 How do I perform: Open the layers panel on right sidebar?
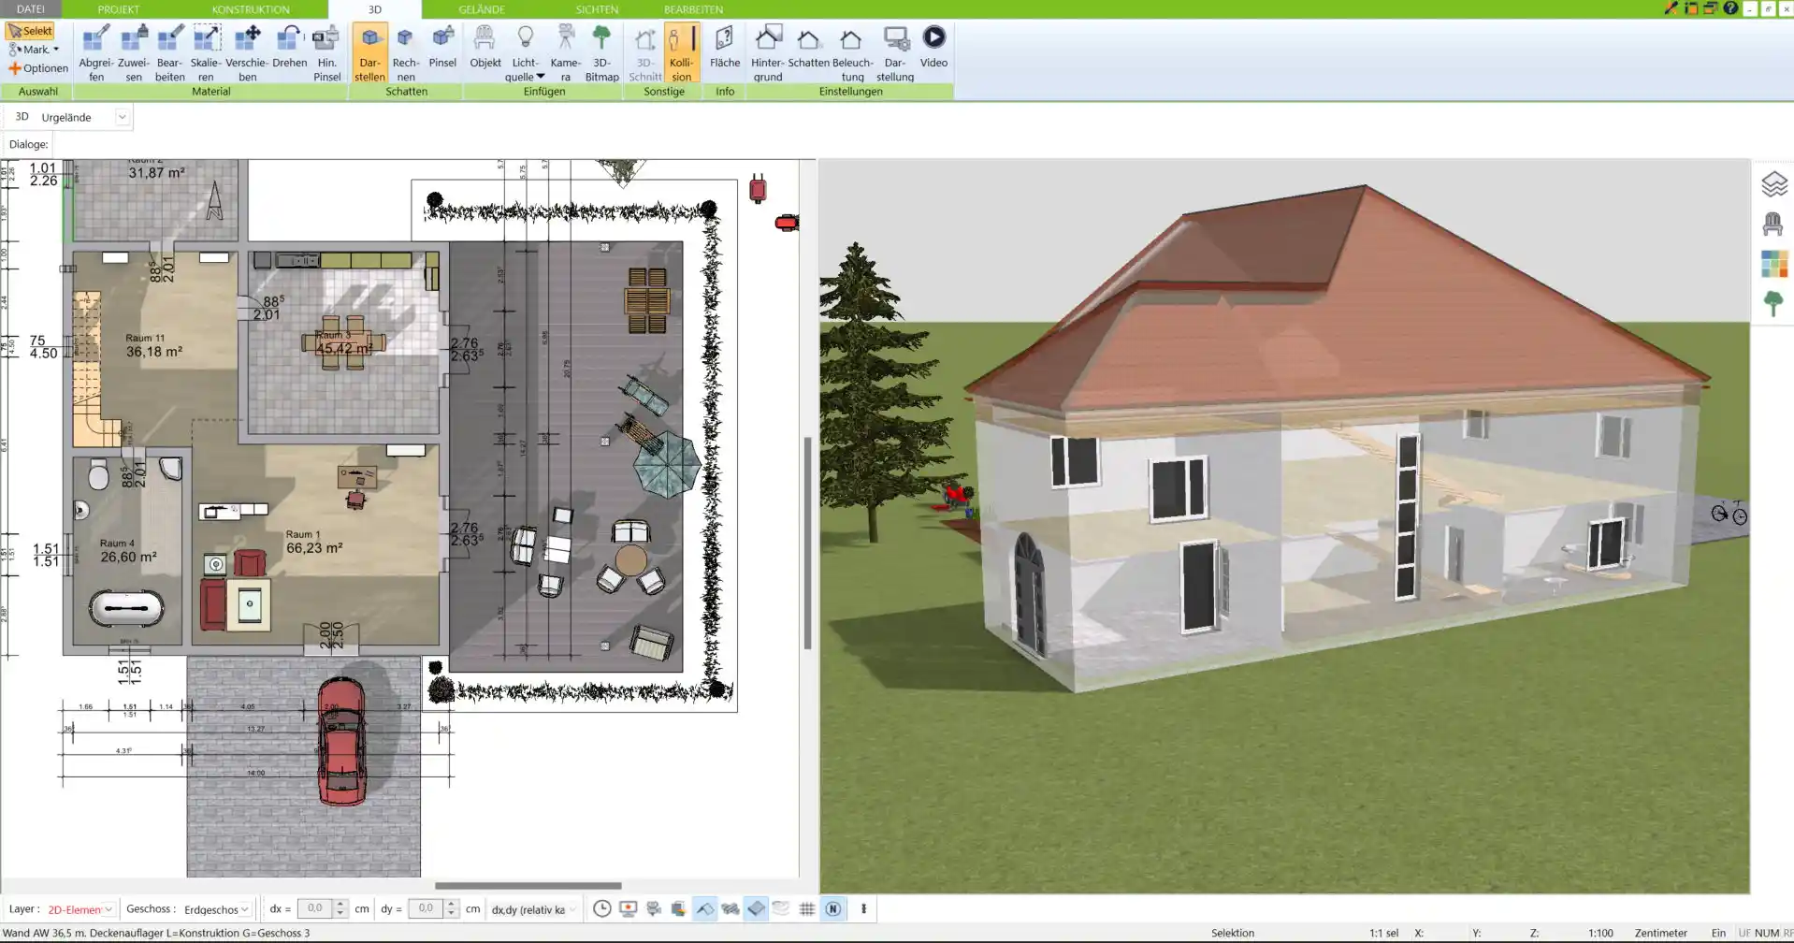pyautogui.click(x=1773, y=183)
